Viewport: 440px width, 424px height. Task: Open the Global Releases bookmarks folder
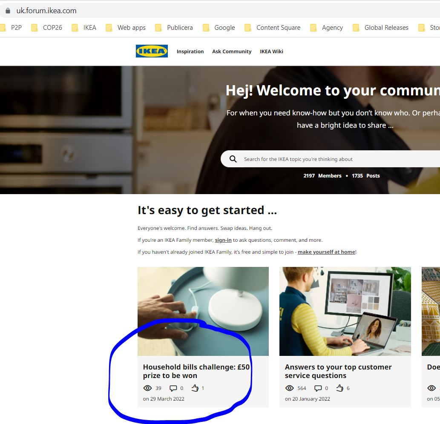(x=380, y=28)
